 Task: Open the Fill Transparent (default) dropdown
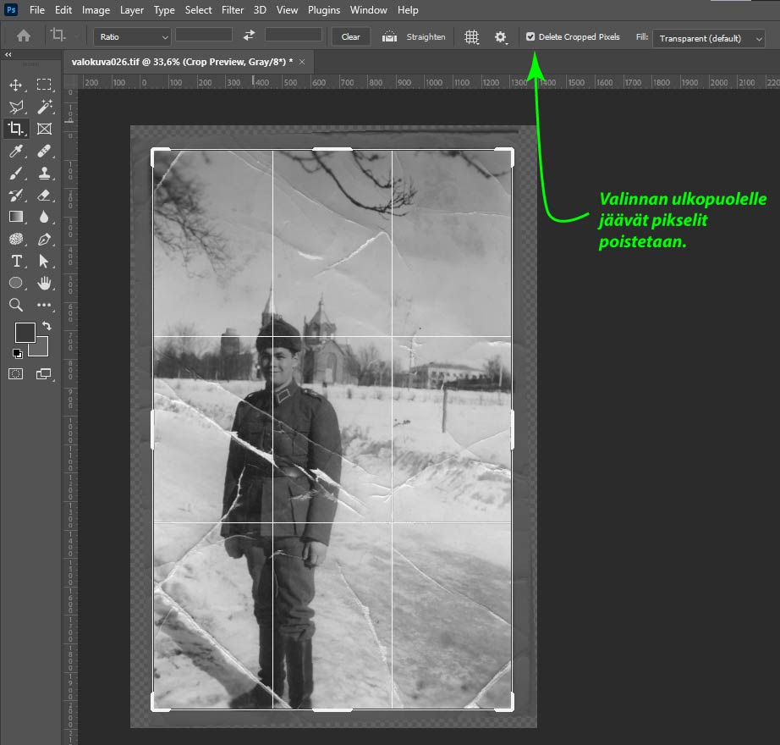click(708, 38)
